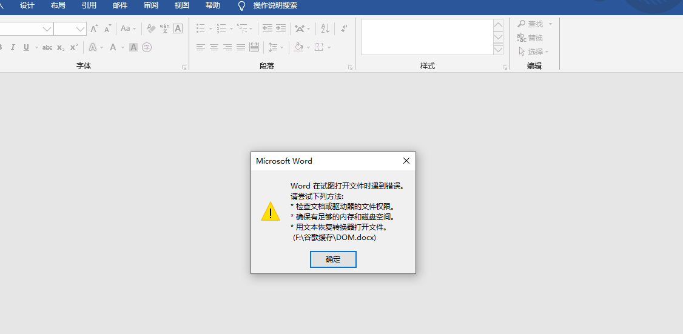Apply Character Border icon
The image size is (683, 334).
(178, 28)
